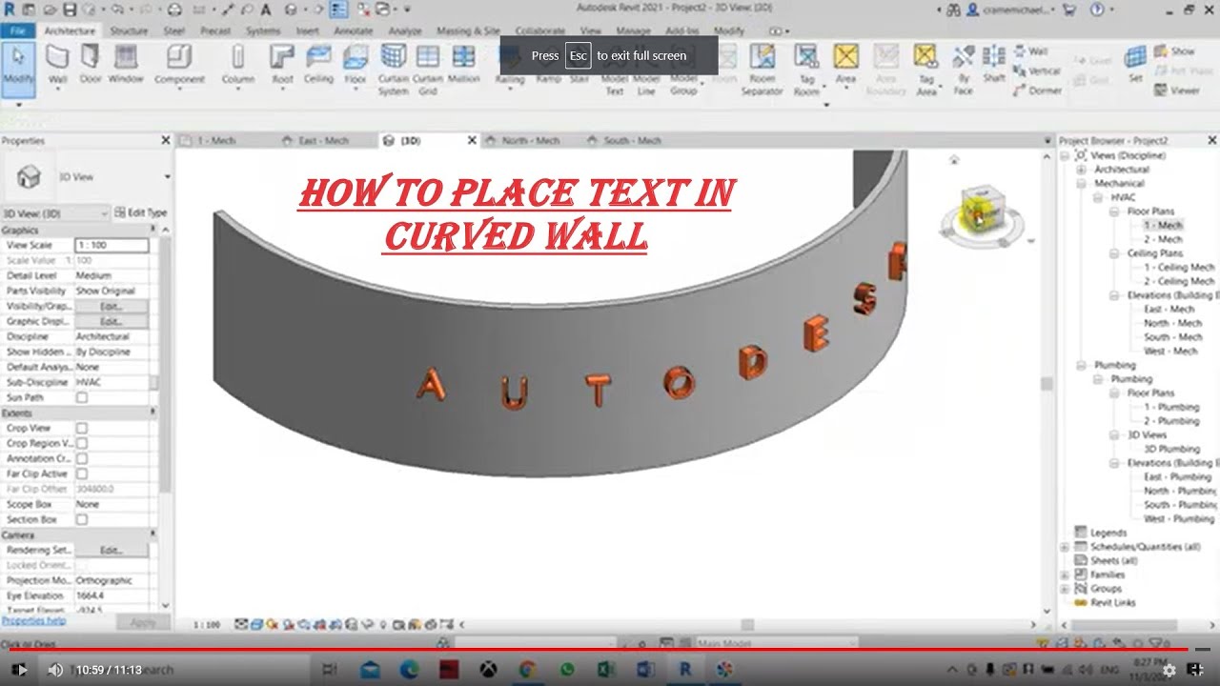This screenshot has height=686, width=1220.
Task: Click Edit for Graphic Display Options
Action: pos(112,321)
